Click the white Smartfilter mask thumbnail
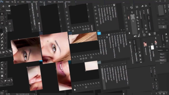169x95 pixels. (152, 47)
